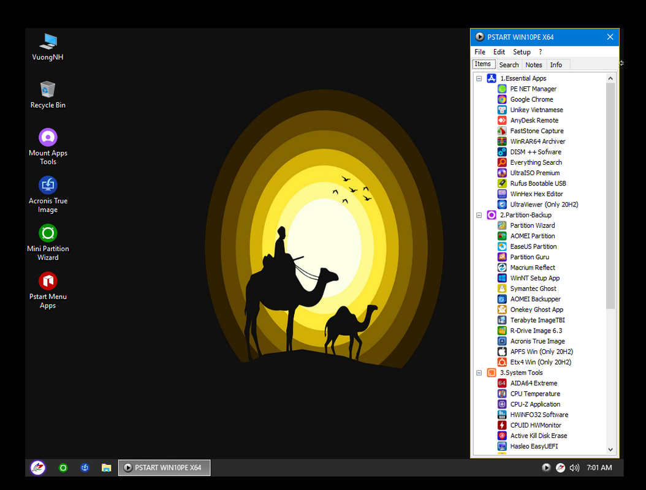Launch Mount Apps Tools from the desktop

(x=48, y=146)
